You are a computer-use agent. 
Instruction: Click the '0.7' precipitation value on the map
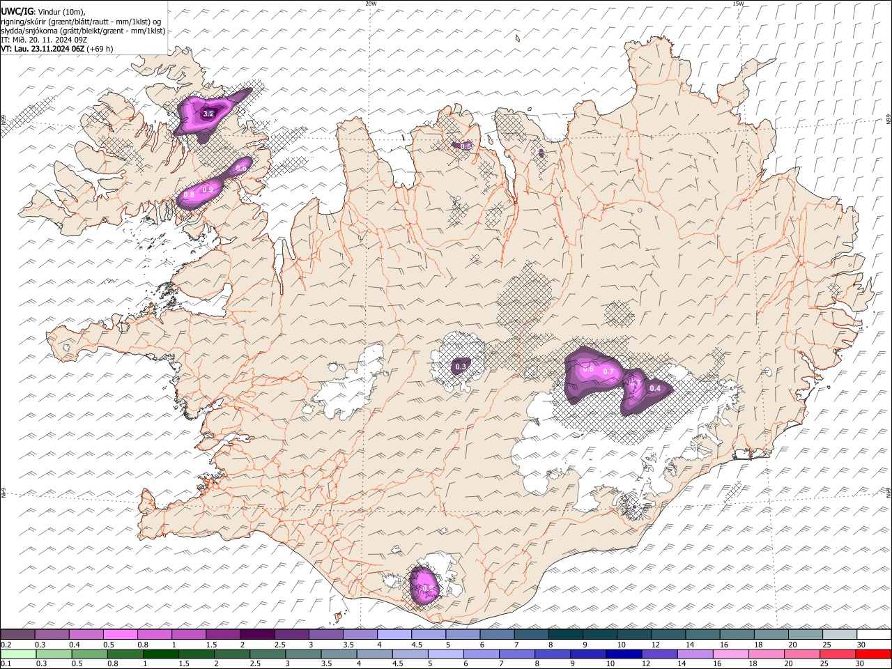608,371
